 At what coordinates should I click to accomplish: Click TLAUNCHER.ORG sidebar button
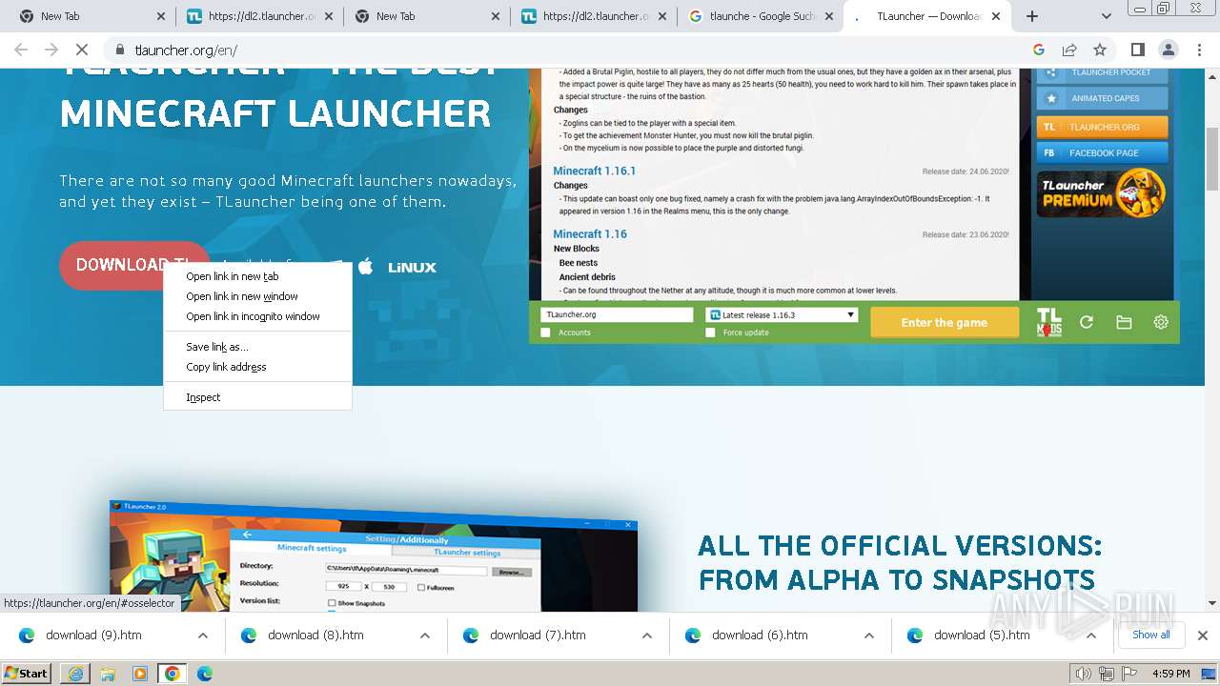pos(1102,127)
